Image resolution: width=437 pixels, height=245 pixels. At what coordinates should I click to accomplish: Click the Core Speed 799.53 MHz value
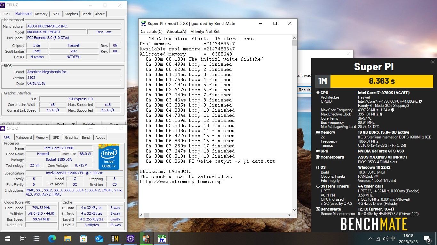41,208
